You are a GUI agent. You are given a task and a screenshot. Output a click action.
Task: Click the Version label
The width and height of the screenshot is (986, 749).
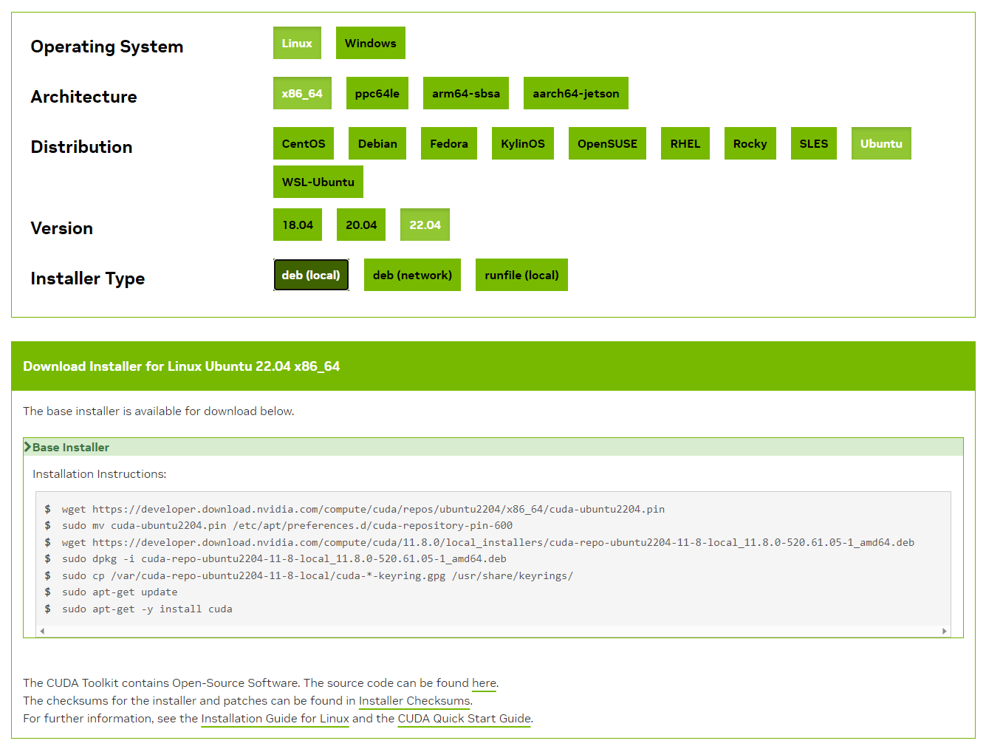coord(62,228)
